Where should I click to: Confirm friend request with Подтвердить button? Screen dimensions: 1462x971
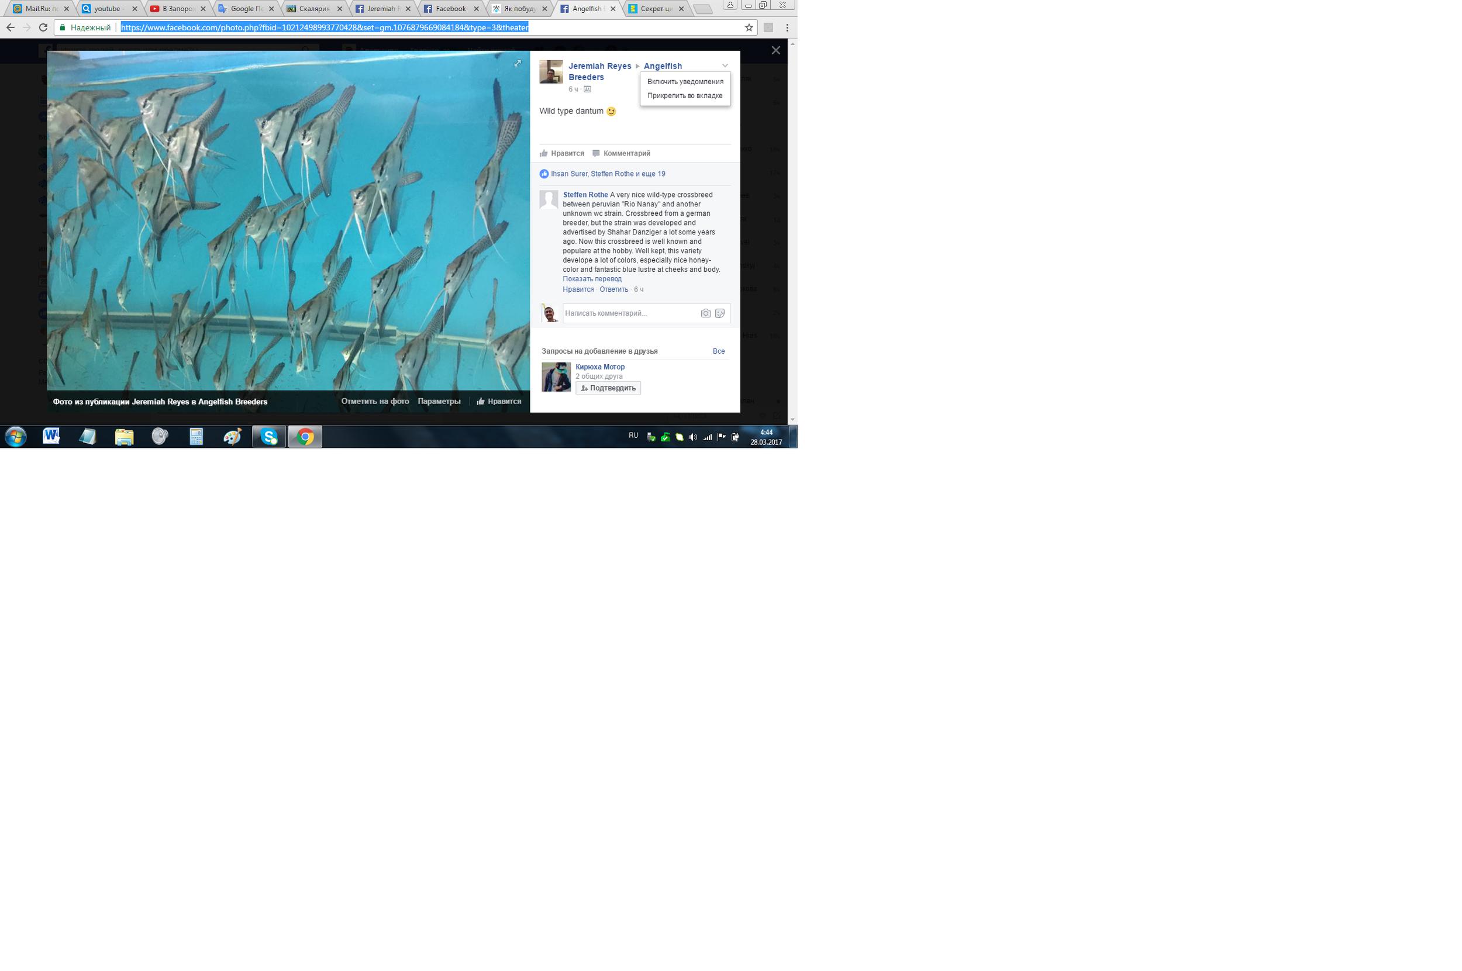[608, 388]
